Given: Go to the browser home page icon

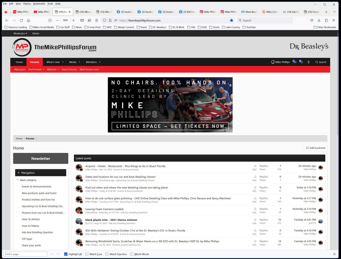Looking at the screenshot, I should (x=28, y=20).
